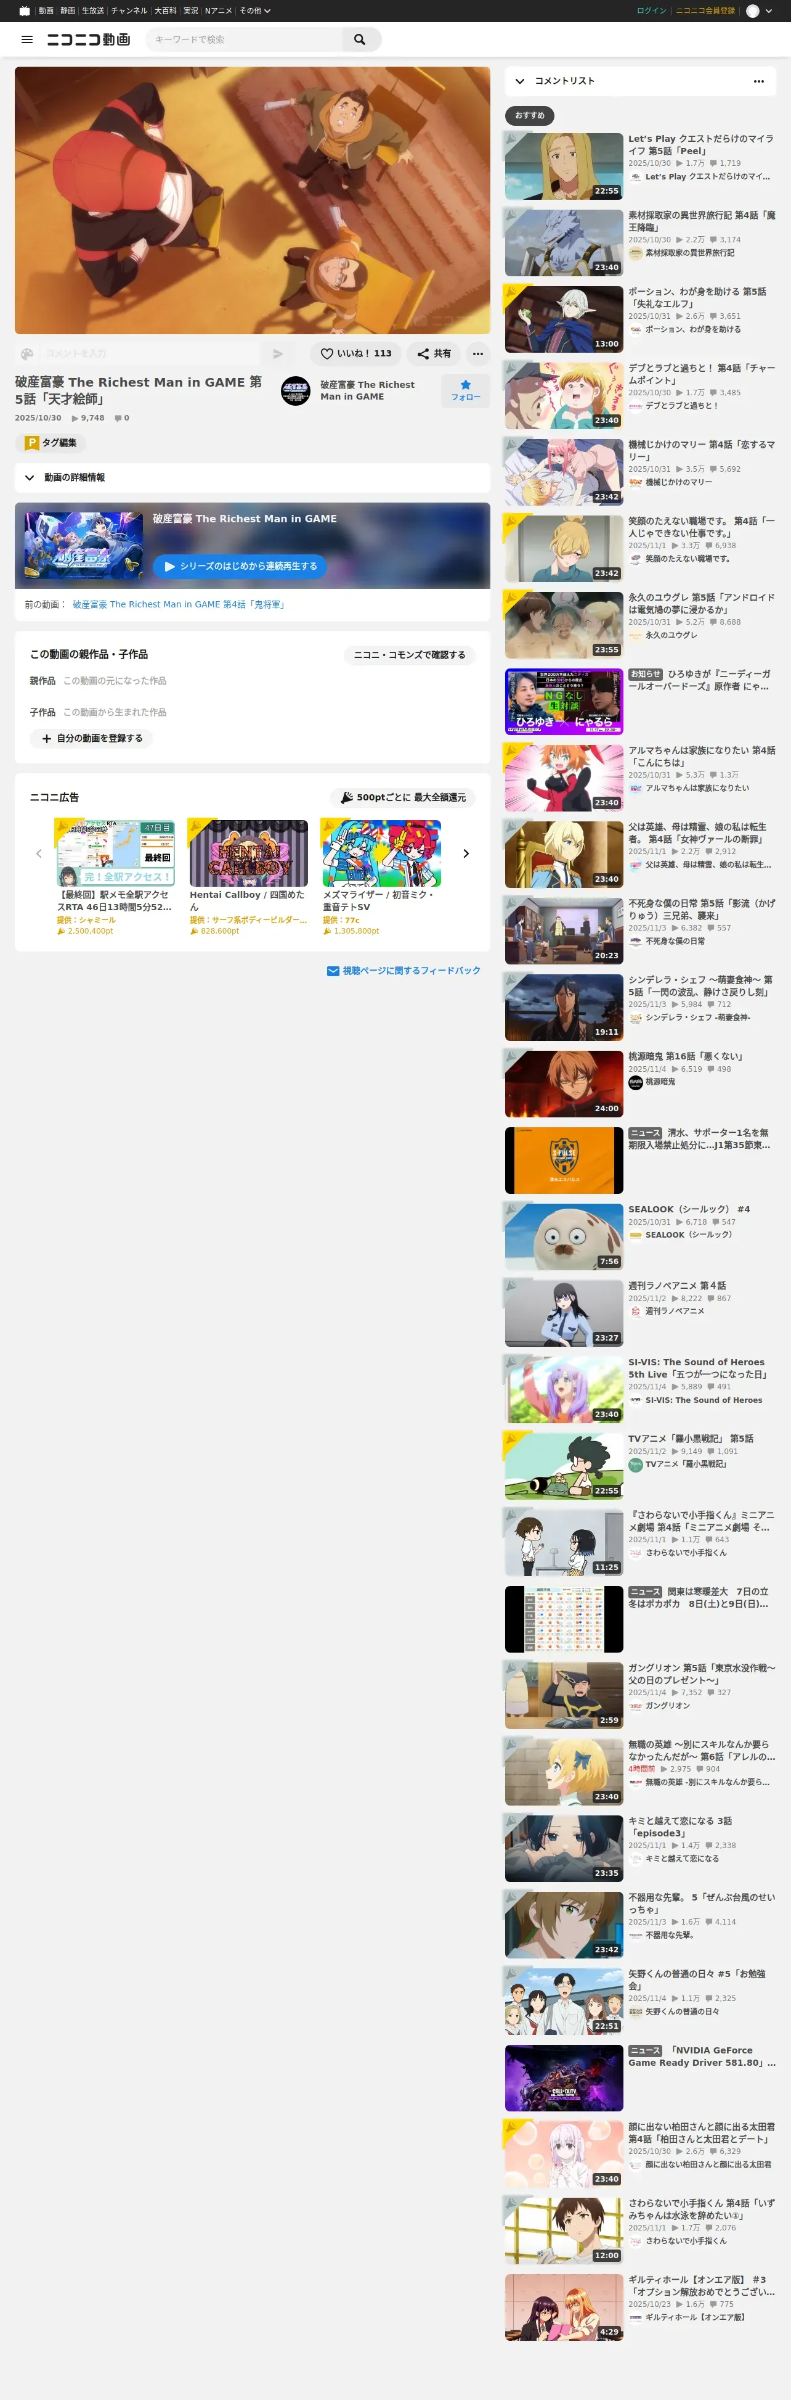Select the おすすめ tab chip
The height and width of the screenshot is (2400, 791).
pyautogui.click(x=530, y=115)
